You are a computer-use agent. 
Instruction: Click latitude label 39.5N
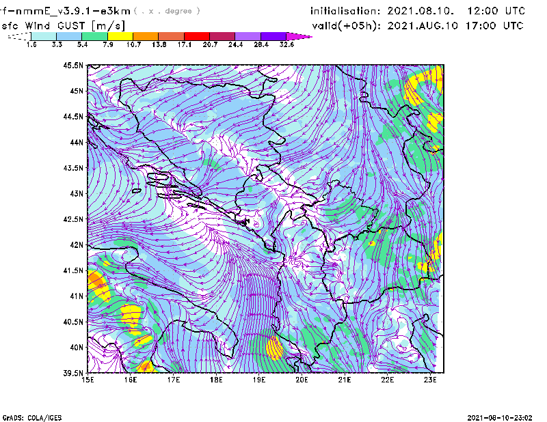pos(73,374)
